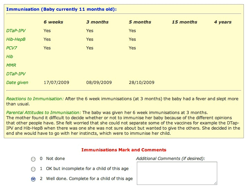Viewport: 247px width, 188px height.
Task: Click the PCV7 row label
Action: coord(11,48)
